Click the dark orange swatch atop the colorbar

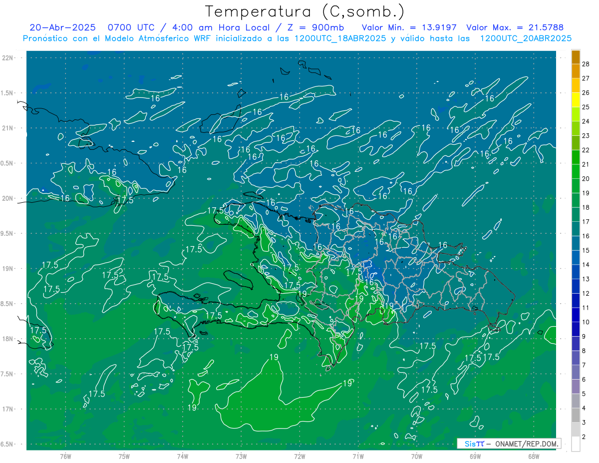click(576, 57)
